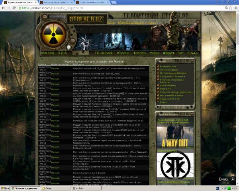Click the browser back arrow

[x=4, y=8]
